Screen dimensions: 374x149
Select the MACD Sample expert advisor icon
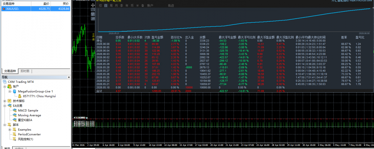15,111
